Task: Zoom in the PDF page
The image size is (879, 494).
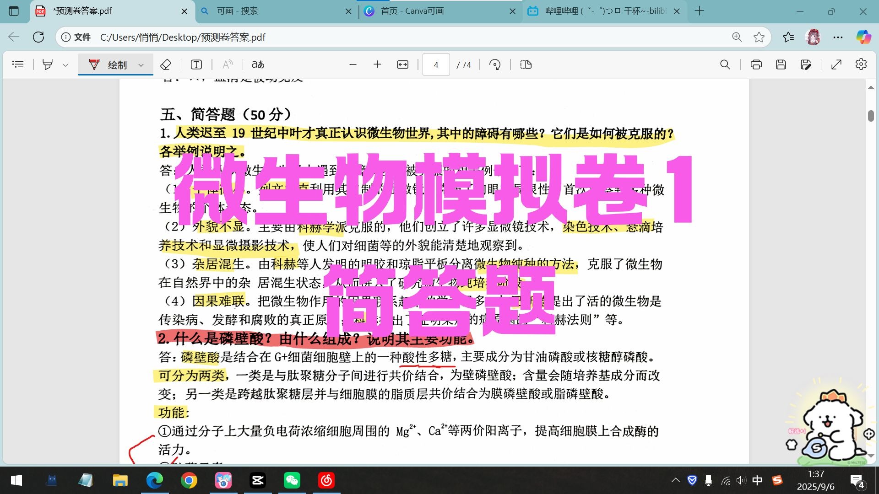Action: tap(377, 64)
